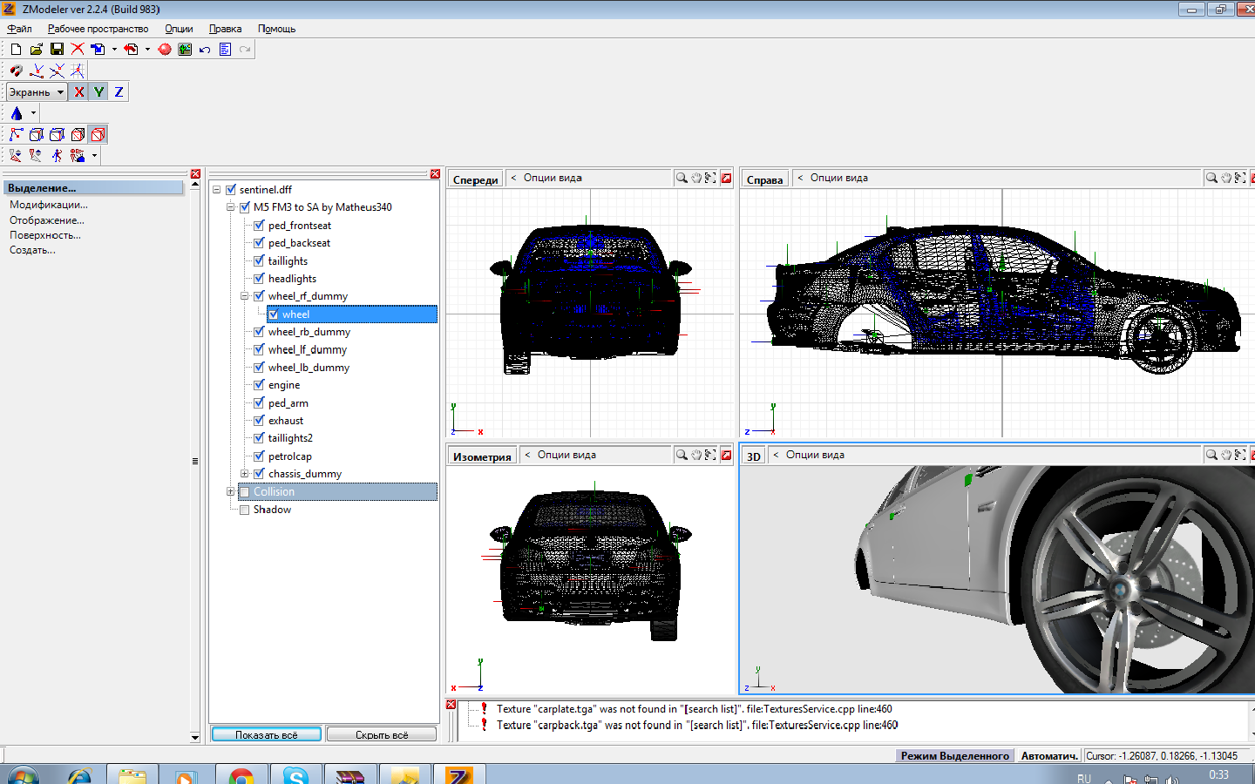Screen dimensions: 1255x784
Task: Open the cone primitive dropdown arrow
Action: [x=33, y=113]
